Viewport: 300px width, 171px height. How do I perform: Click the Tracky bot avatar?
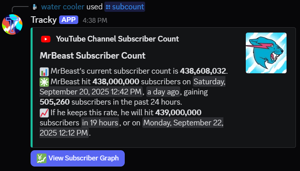(x=12, y=25)
